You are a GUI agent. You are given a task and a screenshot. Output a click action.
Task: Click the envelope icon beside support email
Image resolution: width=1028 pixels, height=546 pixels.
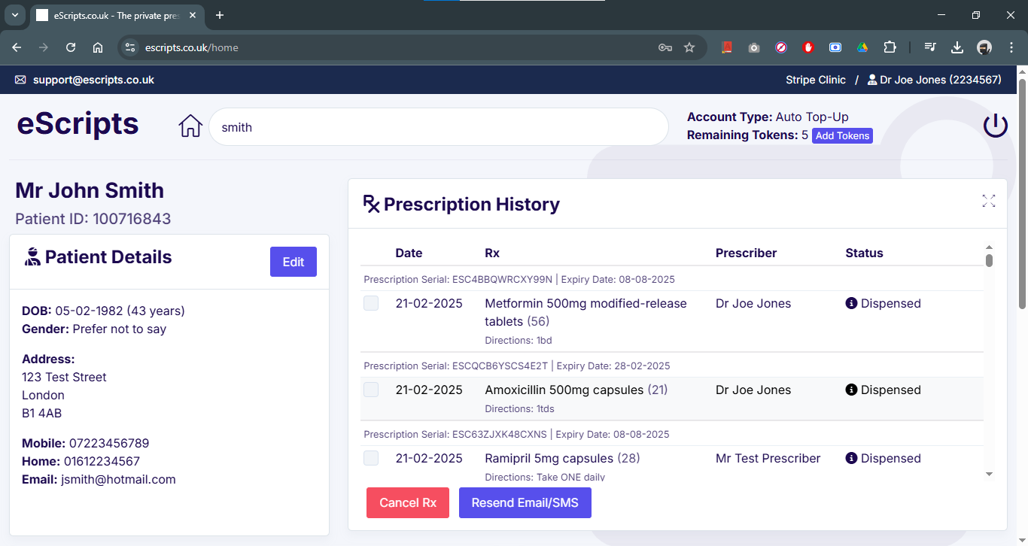[x=20, y=80]
